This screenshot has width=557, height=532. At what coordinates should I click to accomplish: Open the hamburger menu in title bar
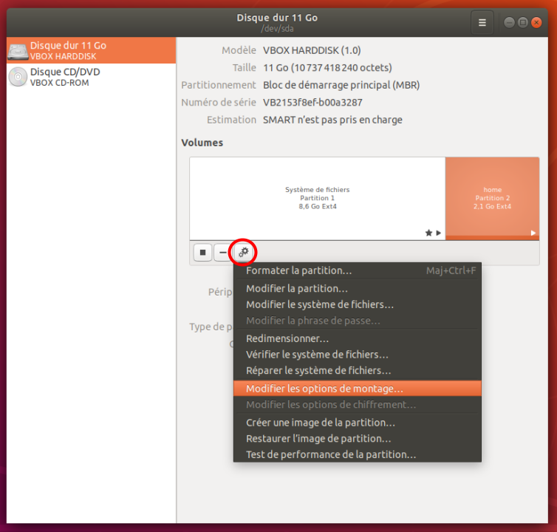point(482,23)
